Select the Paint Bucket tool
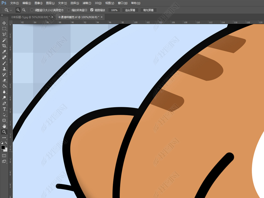Screen dimensions: 264x198 4,86
